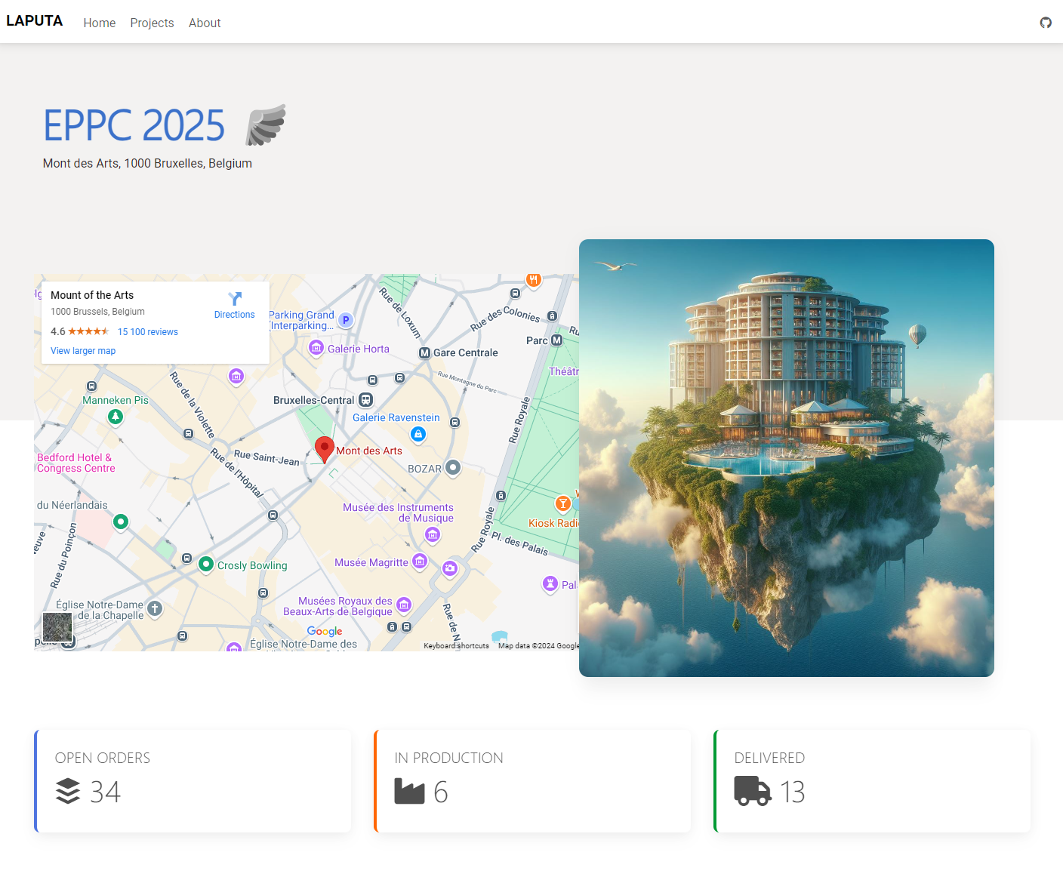
Task: Go to the Home page
Action: (x=100, y=23)
